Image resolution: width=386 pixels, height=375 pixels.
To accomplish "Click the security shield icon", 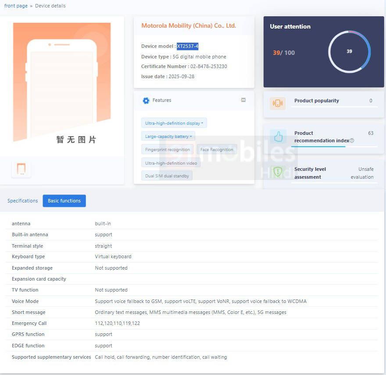I will pos(278,172).
